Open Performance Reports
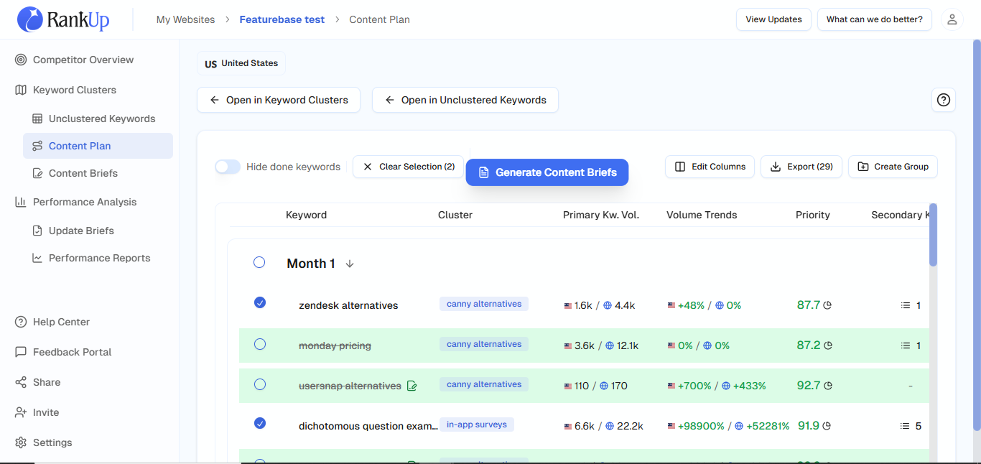 click(x=100, y=258)
